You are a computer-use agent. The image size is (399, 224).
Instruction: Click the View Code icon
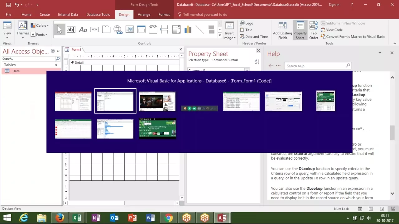[x=332, y=30]
